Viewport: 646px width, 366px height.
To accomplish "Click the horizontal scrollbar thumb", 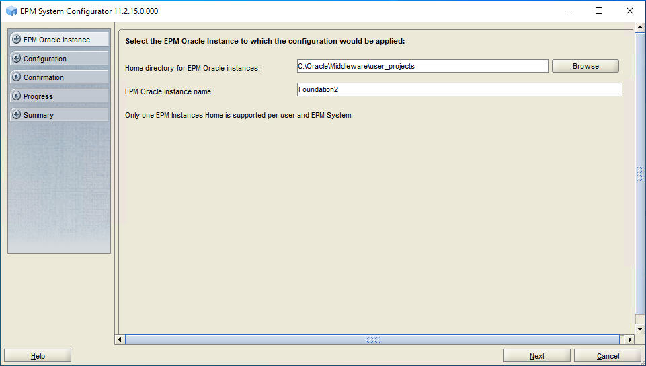I will 372,340.
